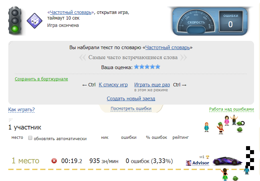
Task: Click Advisor's avatar picture
Action: click(189, 163)
